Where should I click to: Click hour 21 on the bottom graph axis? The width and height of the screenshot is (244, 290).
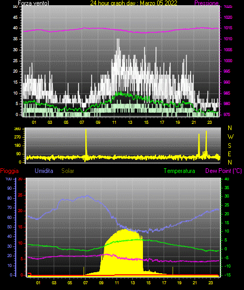(195, 283)
